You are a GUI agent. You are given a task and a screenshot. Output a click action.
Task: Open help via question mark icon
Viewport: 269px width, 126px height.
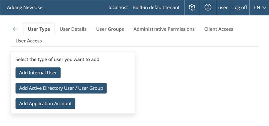[x=208, y=7]
